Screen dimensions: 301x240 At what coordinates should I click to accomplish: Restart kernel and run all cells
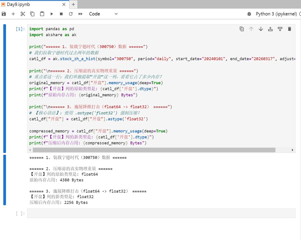81,14
